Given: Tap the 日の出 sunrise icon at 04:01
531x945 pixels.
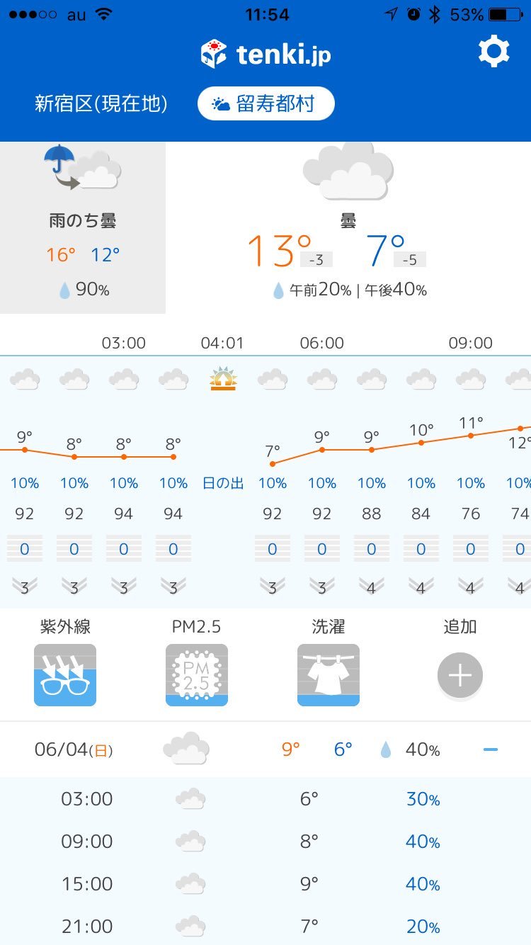Looking at the screenshot, I should [223, 379].
